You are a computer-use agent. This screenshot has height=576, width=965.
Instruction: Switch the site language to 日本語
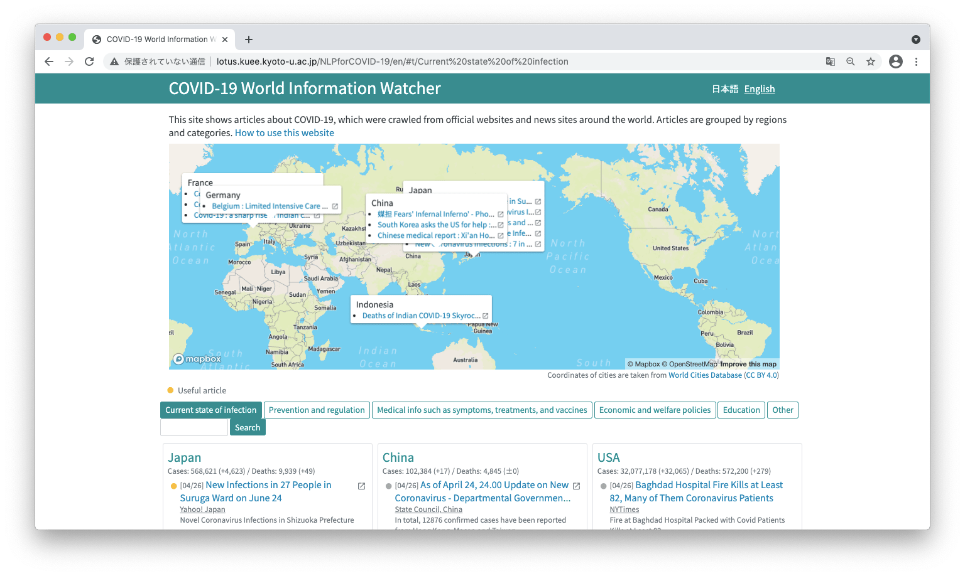(724, 88)
